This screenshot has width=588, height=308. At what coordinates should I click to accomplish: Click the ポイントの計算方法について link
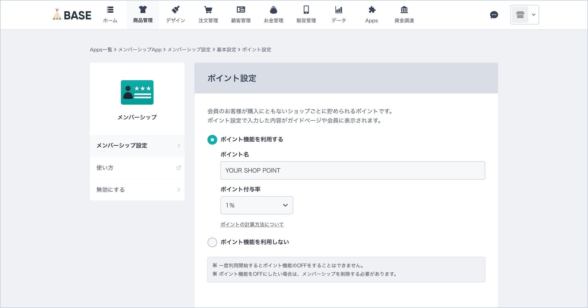pyautogui.click(x=252, y=224)
